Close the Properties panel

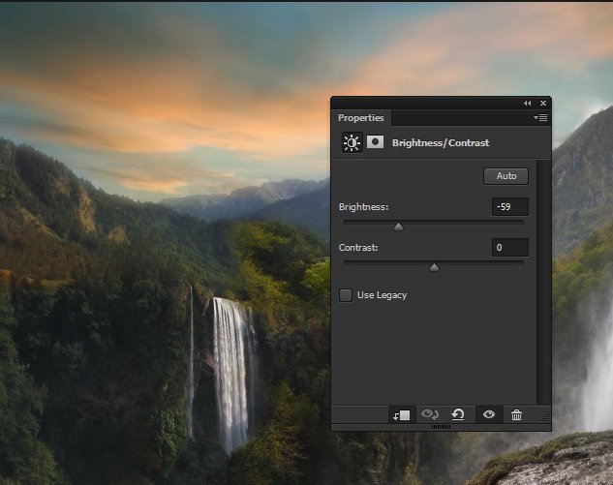543,104
